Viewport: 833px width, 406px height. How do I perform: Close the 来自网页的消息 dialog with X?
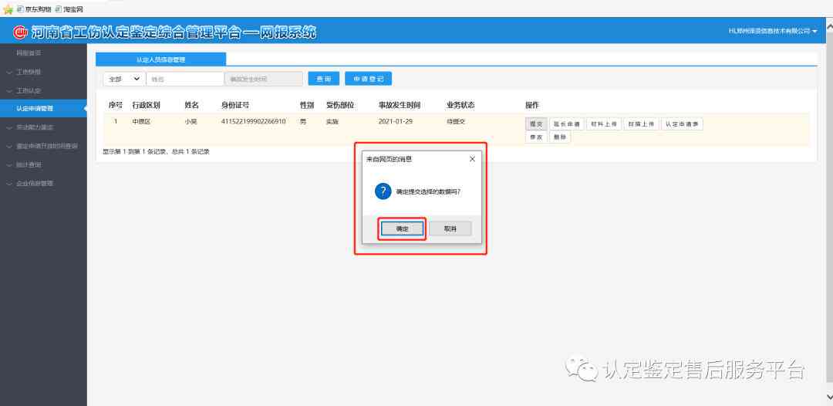[472, 159]
